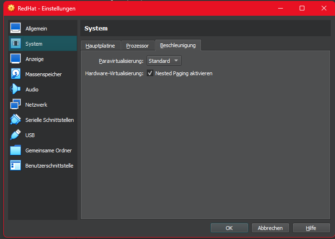Toggle Nested Paging aktivieren checkbox
The height and width of the screenshot is (239, 335).
pos(150,73)
